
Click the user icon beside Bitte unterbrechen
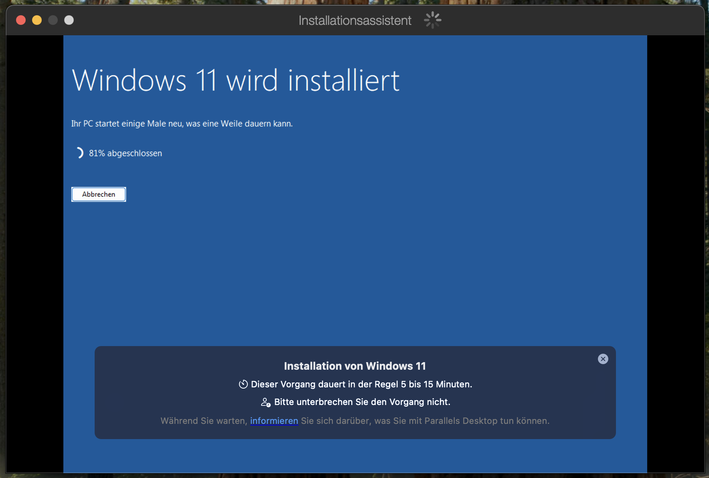[x=265, y=402]
